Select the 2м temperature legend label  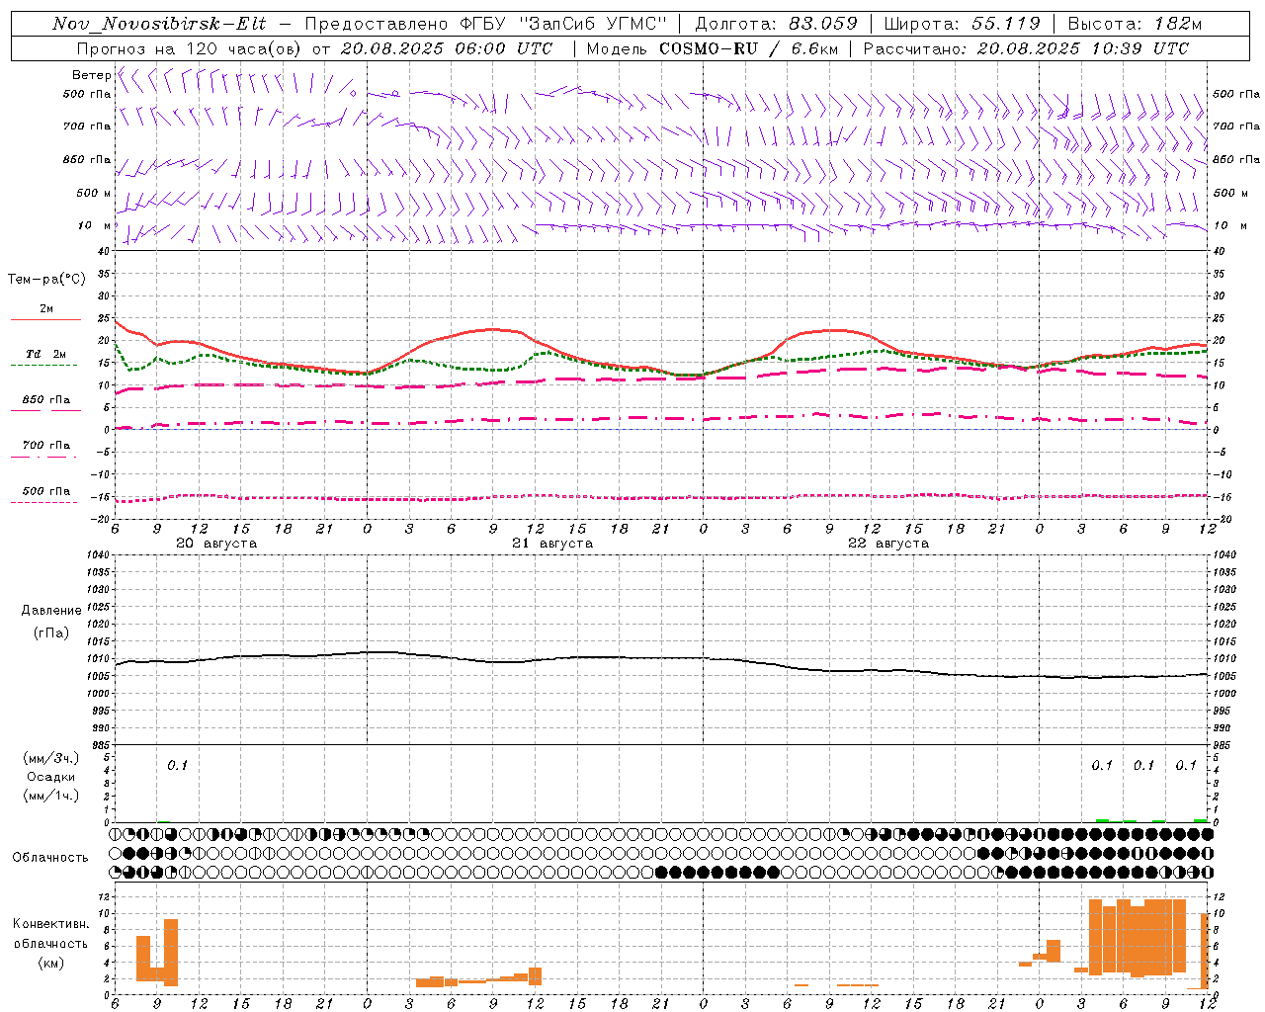pyautogui.click(x=46, y=308)
